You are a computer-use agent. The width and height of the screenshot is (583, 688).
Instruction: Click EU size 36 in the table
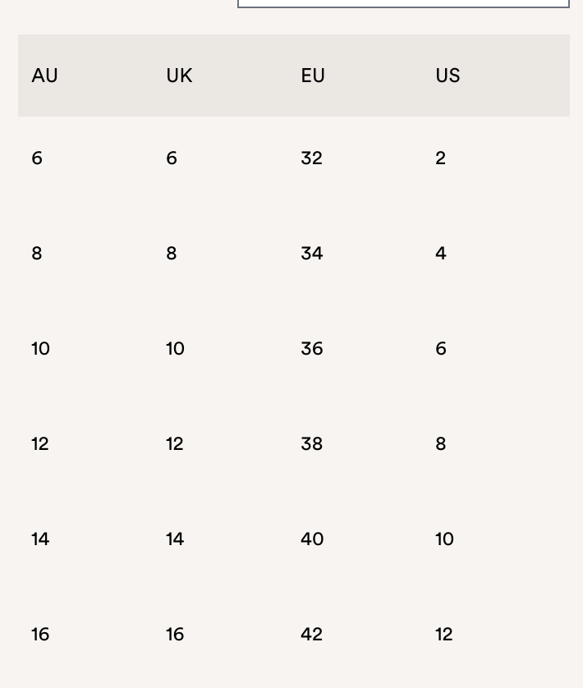coord(311,349)
